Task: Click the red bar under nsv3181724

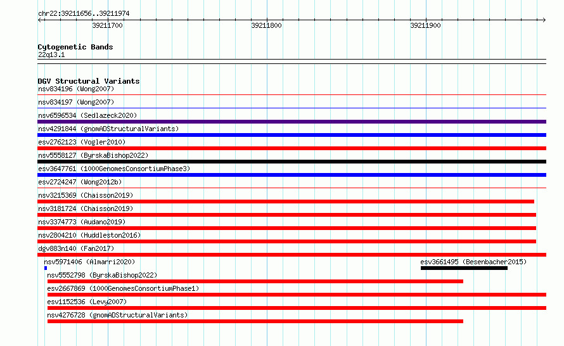Action: click(x=286, y=215)
